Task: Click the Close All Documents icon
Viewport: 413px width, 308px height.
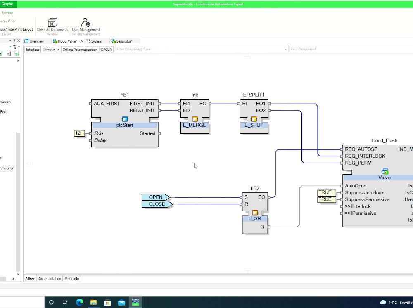Action: (x=52, y=23)
